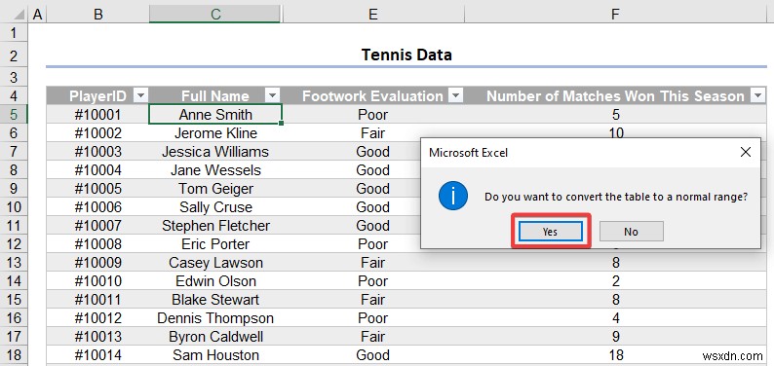Select Sam Houston's Good footwork cell
Screen dimensions: 774x366
tap(372, 355)
